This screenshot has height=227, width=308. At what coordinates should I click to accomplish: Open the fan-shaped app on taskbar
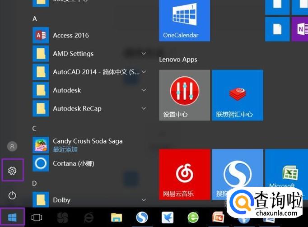[x=63, y=218]
